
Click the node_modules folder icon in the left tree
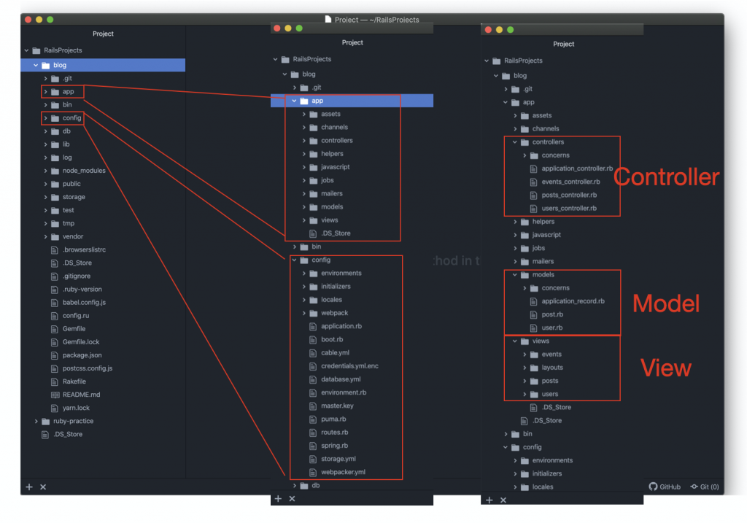pos(55,171)
